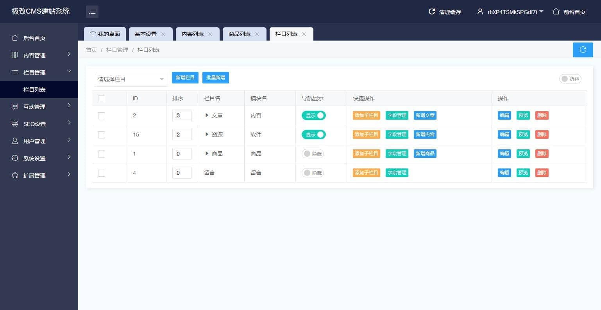601x310 pixels.
Task: Enable navigation display for 商品 row
Action: click(313, 154)
